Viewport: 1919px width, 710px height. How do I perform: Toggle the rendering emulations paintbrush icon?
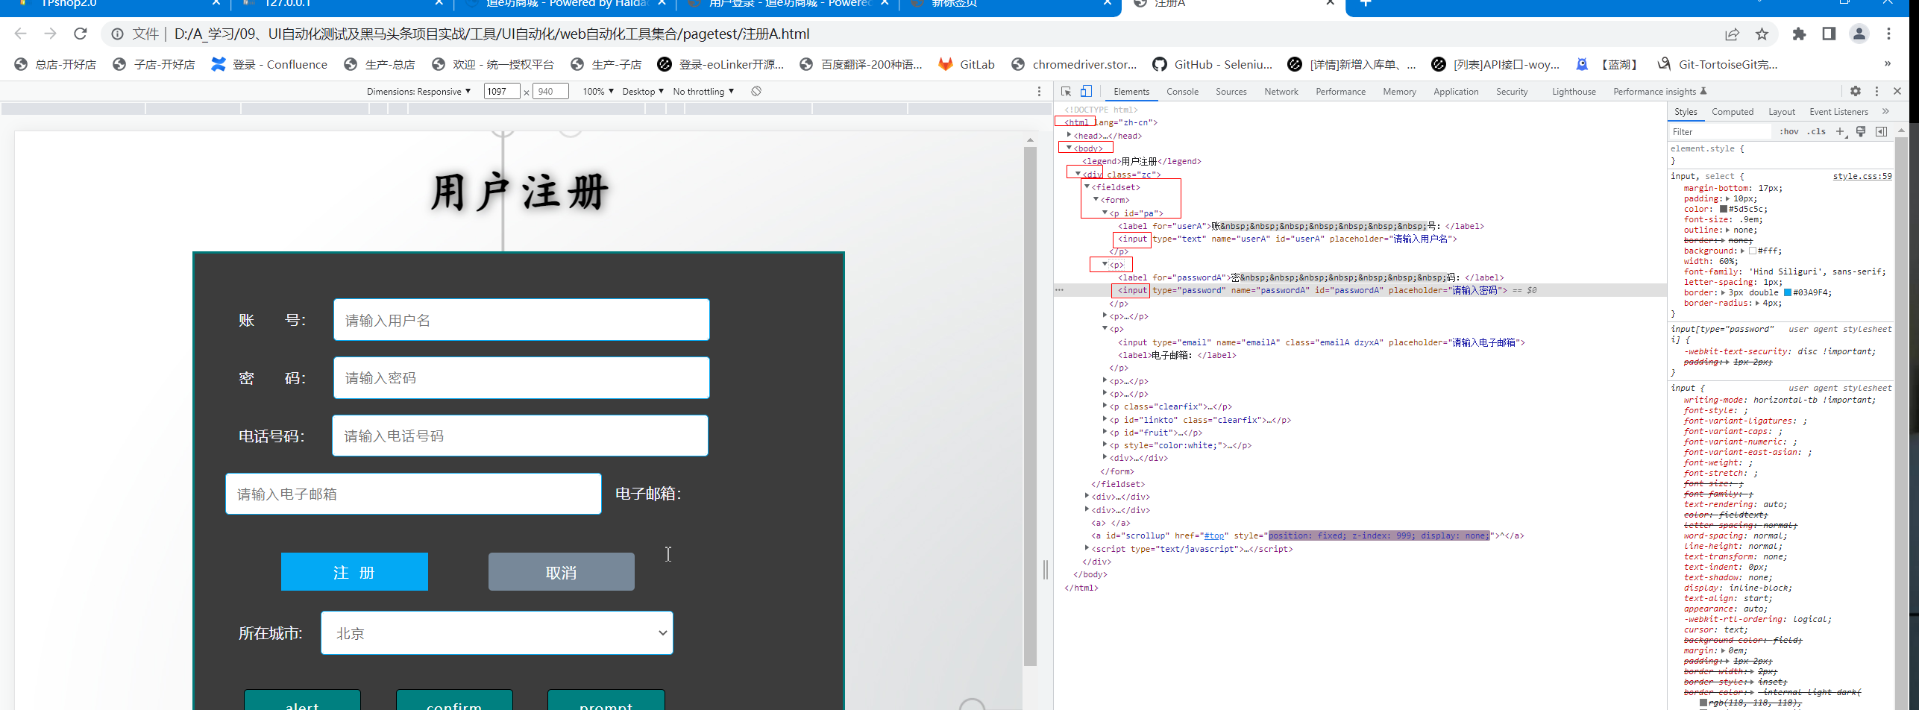tap(1861, 132)
